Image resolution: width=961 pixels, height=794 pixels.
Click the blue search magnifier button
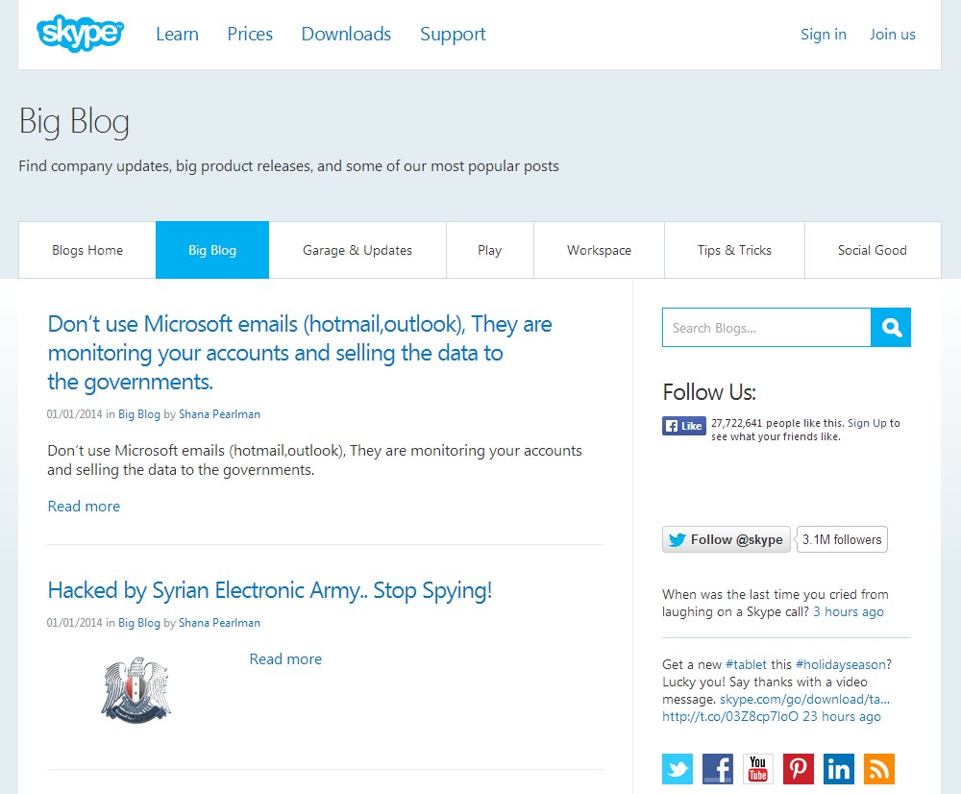coord(891,328)
